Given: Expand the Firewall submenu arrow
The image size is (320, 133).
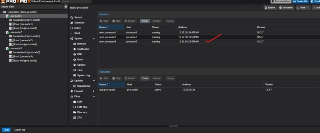Looking at the screenshot, I should [94, 91].
